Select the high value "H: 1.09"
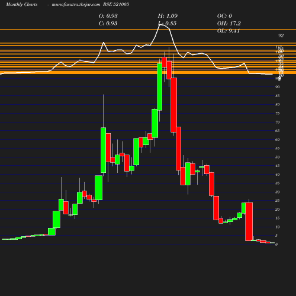The height and width of the screenshot is (296, 296). pos(168,16)
